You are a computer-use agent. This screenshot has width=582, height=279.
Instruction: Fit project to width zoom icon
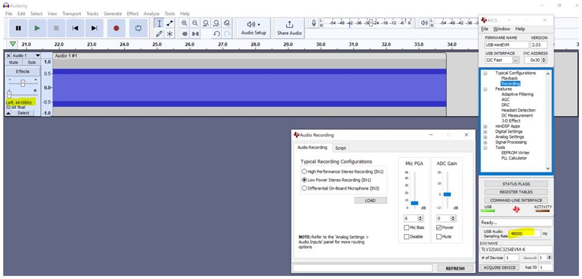coord(216,23)
